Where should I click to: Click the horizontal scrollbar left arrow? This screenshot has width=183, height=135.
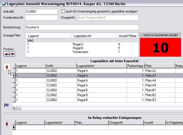tap(14, 108)
